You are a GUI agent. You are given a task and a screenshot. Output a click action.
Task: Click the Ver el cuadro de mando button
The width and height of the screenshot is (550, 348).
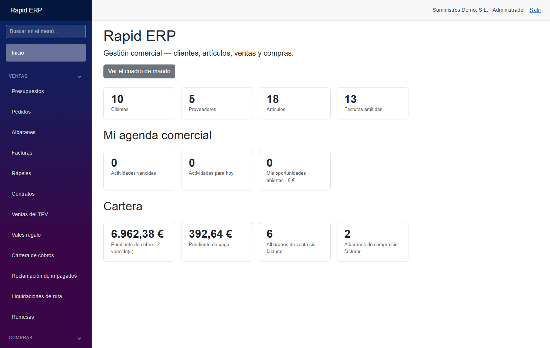(139, 71)
